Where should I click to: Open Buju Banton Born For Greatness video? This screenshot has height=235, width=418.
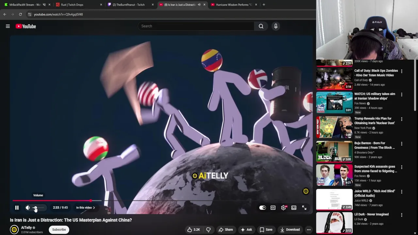pyautogui.click(x=334, y=151)
